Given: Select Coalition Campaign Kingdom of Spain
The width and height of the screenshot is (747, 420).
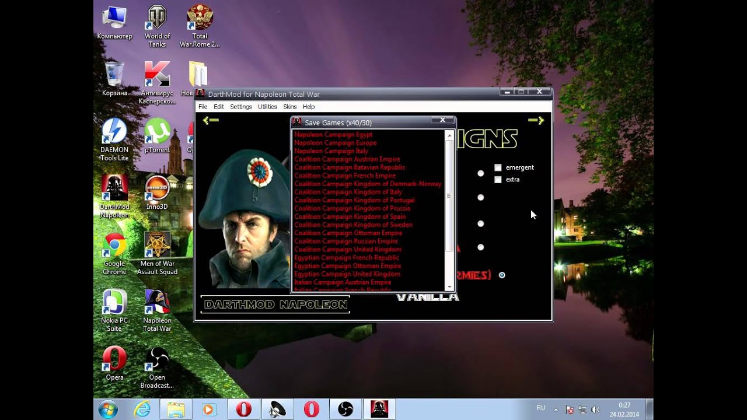Looking at the screenshot, I should tap(350, 216).
